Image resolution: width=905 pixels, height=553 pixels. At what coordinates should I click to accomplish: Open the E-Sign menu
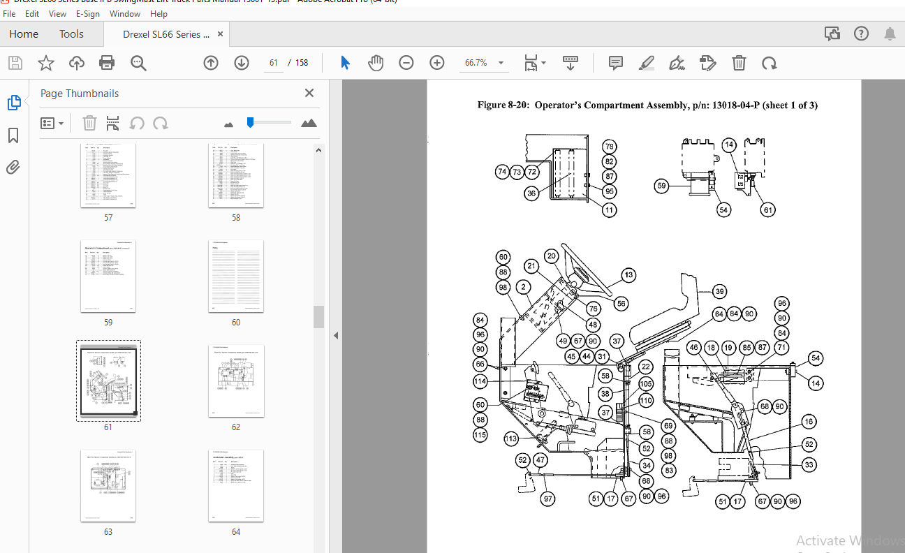[x=88, y=14]
